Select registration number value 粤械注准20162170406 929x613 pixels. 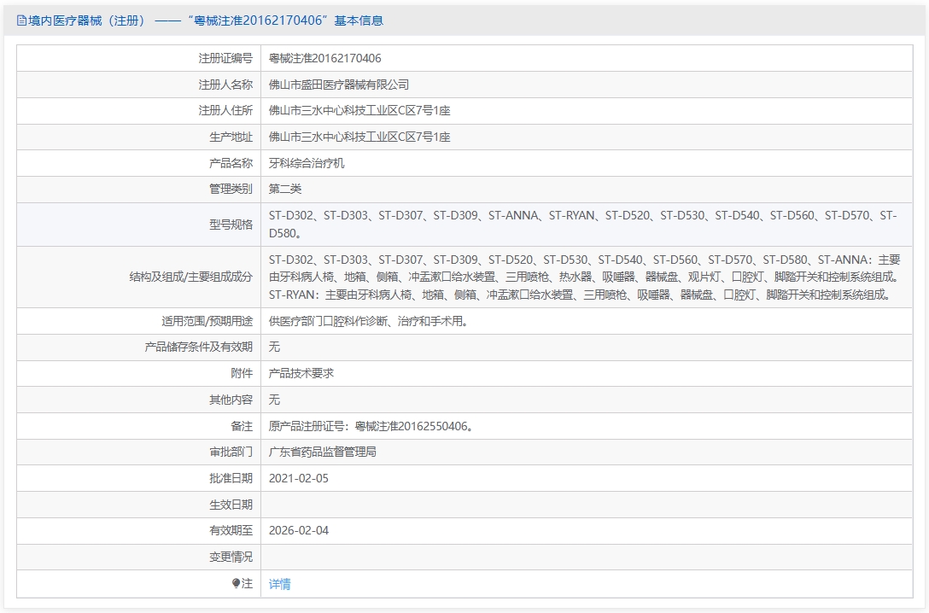(x=324, y=58)
